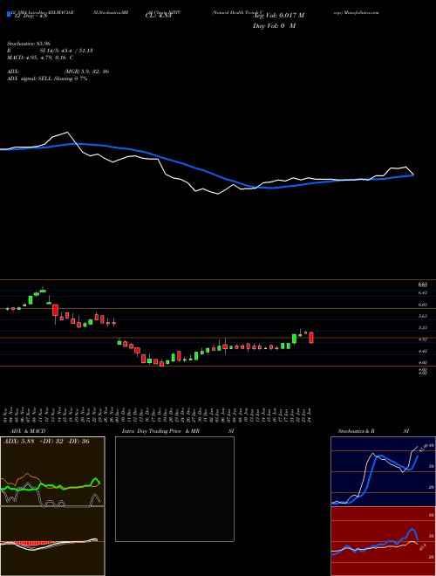Click the right end of the blue SMA line
The image size is (436, 576).
tap(413, 175)
